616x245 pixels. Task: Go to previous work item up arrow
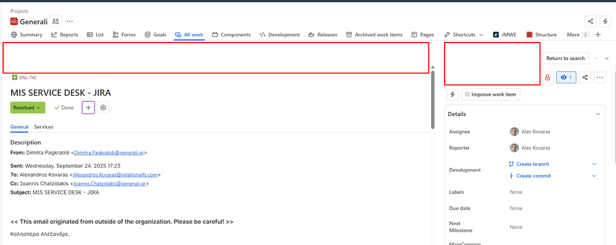click(596, 58)
